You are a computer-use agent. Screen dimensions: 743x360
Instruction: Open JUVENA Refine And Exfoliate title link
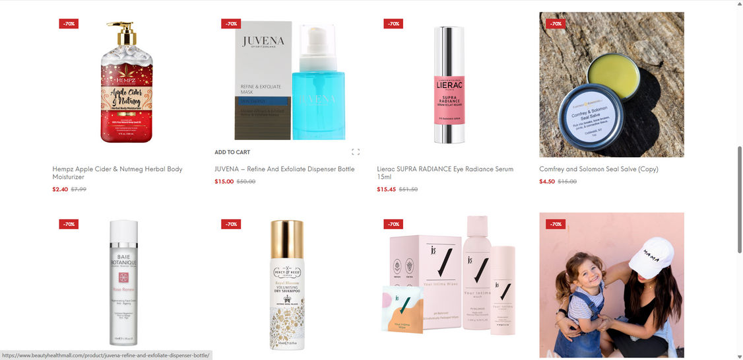(x=284, y=169)
